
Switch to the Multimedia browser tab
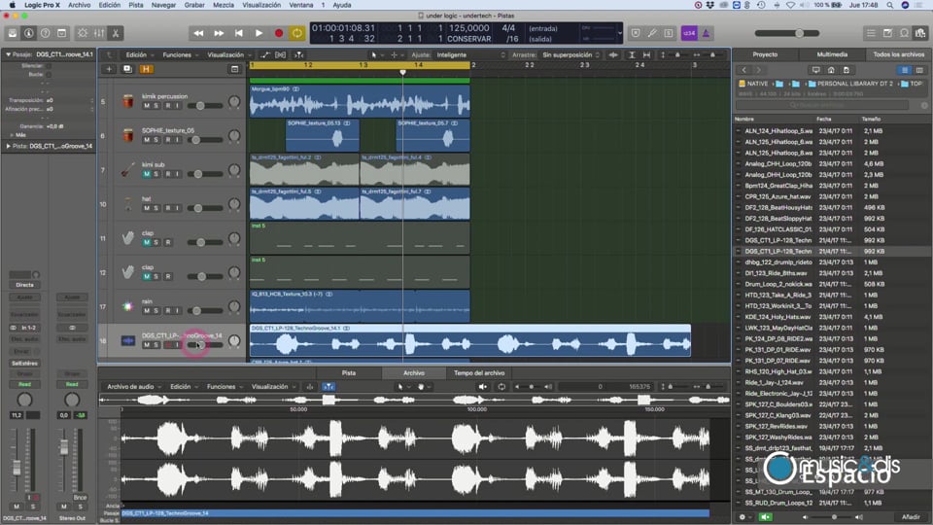832,54
